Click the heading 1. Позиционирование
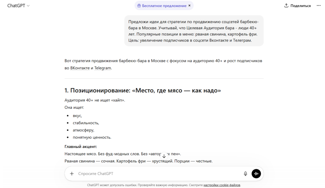The height and width of the screenshot is (188, 325). [143, 90]
